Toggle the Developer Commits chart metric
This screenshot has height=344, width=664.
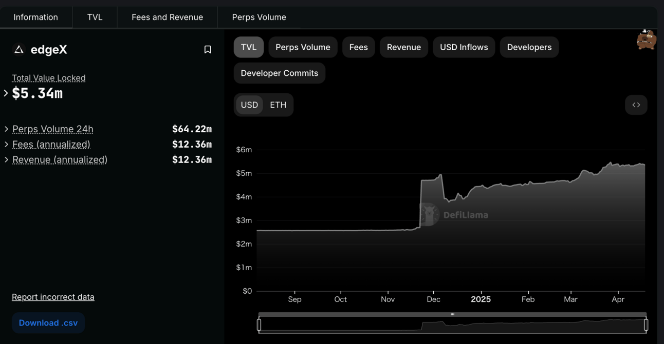[x=280, y=73]
